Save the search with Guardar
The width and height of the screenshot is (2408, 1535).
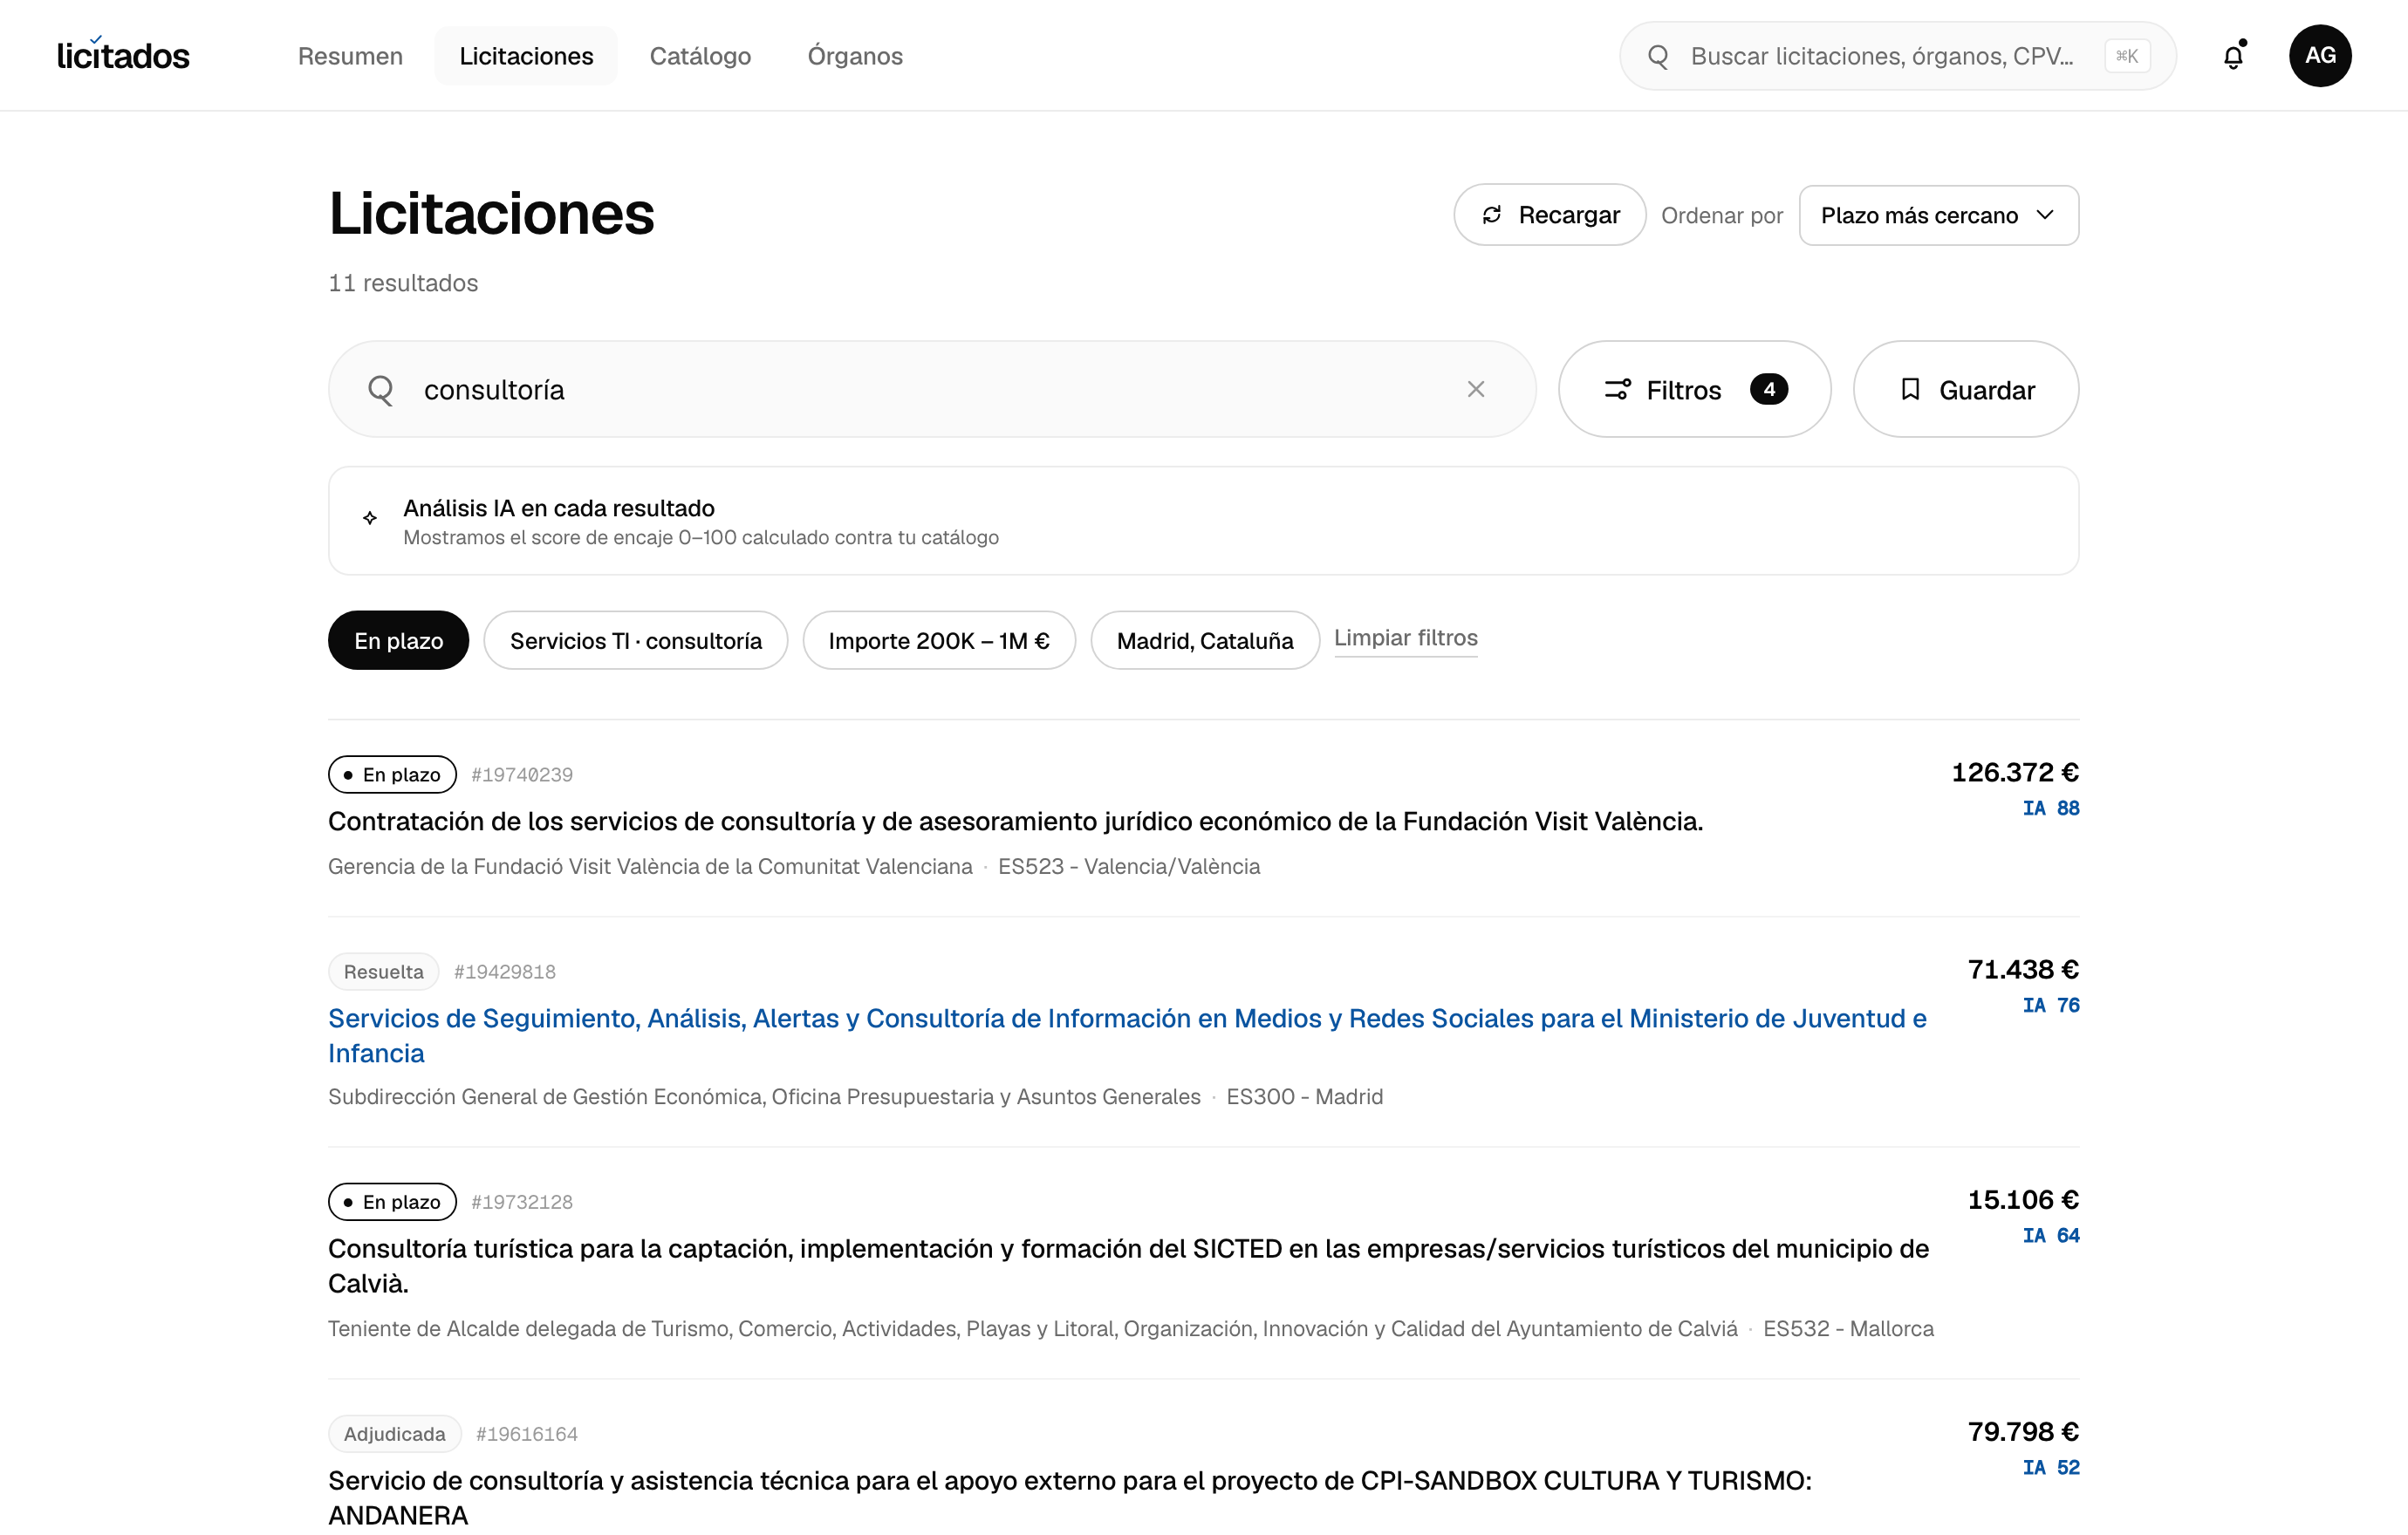pyautogui.click(x=1966, y=389)
